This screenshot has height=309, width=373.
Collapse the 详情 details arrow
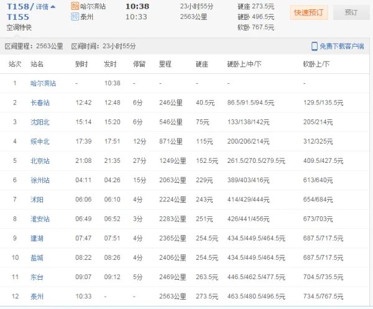click(52, 7)
